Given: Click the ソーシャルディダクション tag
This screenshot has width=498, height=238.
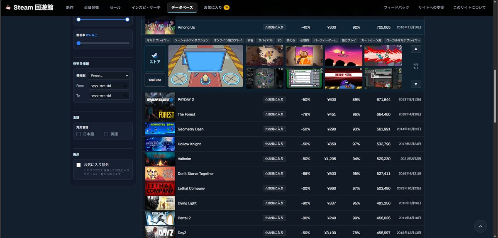Looking at the screenshot, I should [x=192, y=40].
